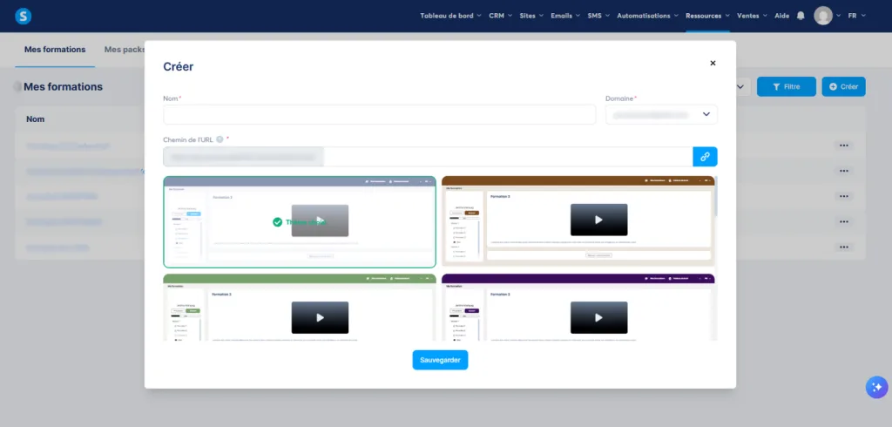This screenshot has height=427, width=892.
Task: Open the FR language dropdown
Action: (857, 16)
